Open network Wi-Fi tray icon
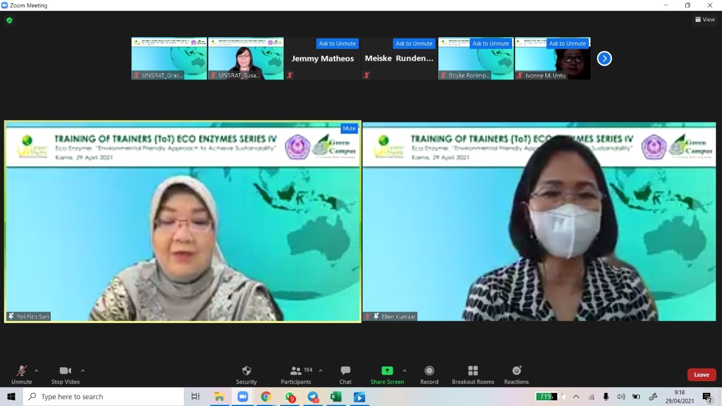Image resolution: width=722 pixels, height=406 pixels. point(591,397)
